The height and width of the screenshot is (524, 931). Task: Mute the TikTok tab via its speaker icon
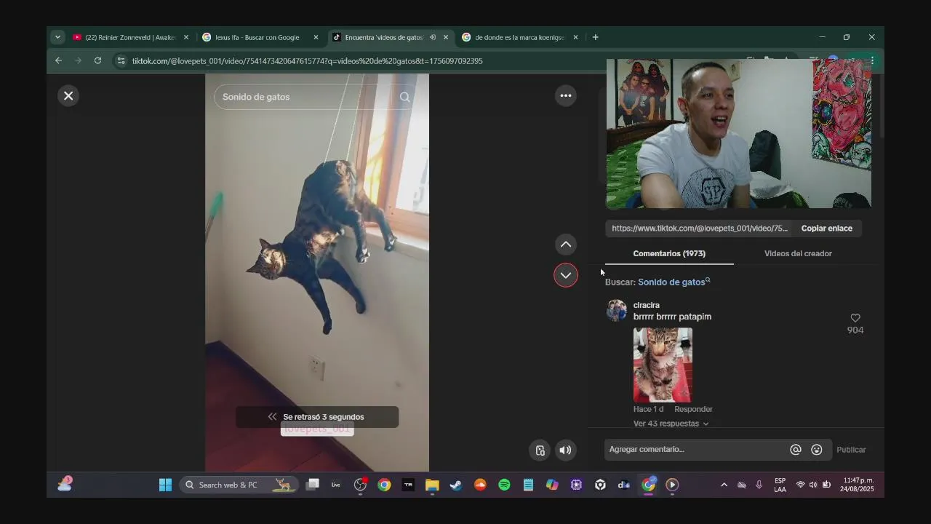click(x=433, y=37)
